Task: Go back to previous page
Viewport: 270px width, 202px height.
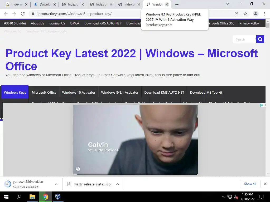Action: pos(6,14)
